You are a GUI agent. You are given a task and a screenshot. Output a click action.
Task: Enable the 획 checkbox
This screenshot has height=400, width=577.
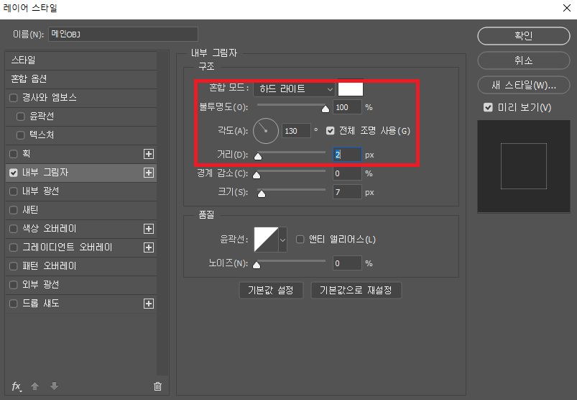coord(14,154)
